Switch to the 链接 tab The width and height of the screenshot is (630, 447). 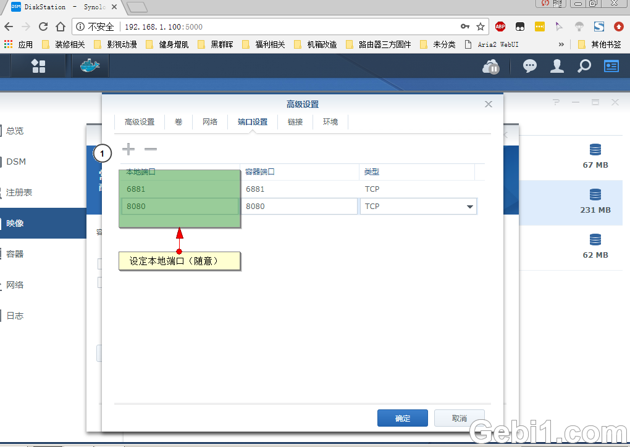295,121
